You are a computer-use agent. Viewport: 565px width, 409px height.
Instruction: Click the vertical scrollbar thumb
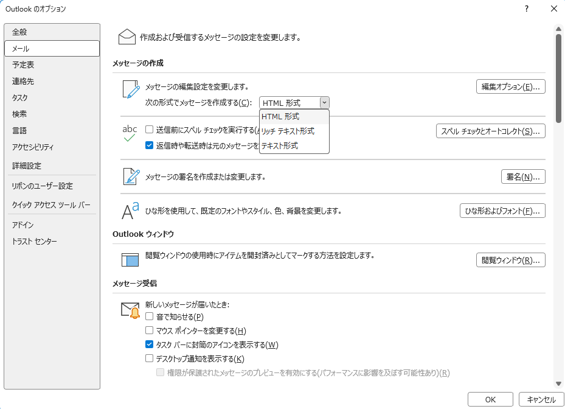[x=558, y=79]
